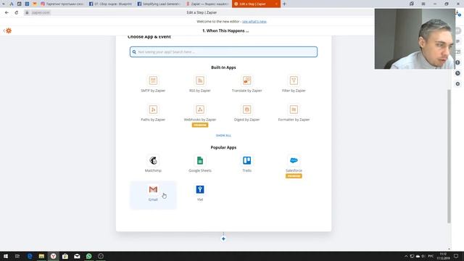Open Task View on the taskbar

pos(17,256)
